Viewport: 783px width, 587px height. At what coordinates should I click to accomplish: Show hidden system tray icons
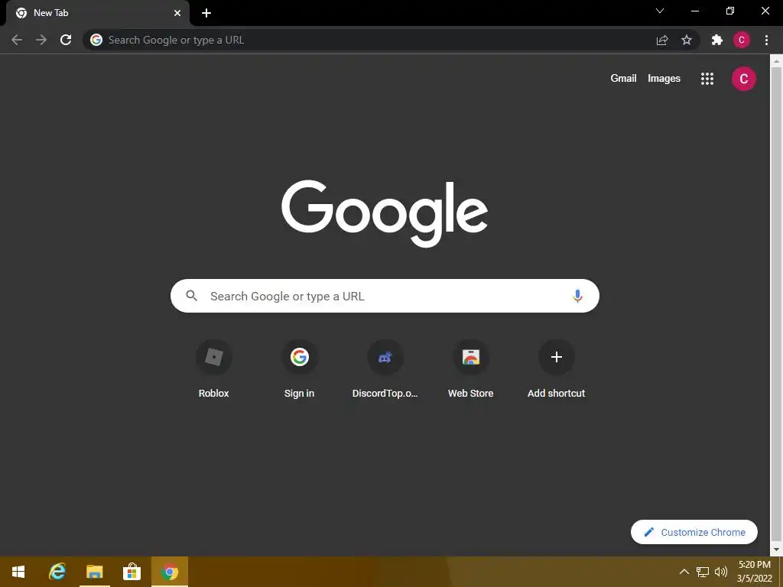point(684,572)
